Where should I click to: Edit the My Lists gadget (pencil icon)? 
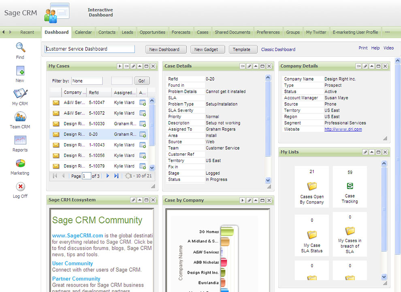tap(365, 152)
